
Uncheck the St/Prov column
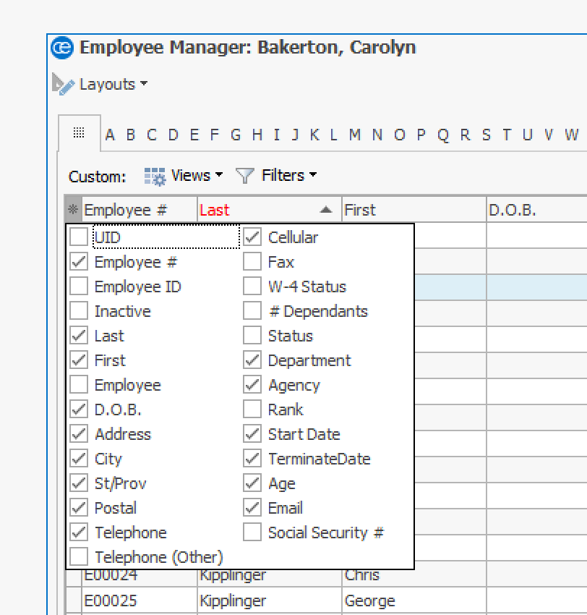pos(79,483)
